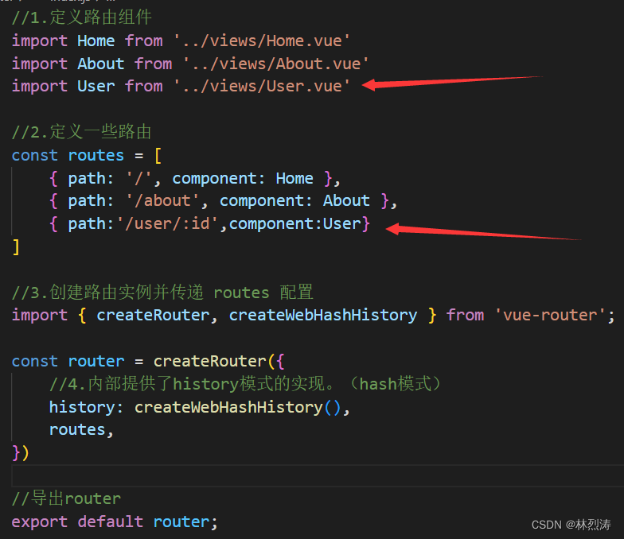Click the comment about history模式的实现
The height and width of the screenshot is (539, 624).
(x=245, y=385)
